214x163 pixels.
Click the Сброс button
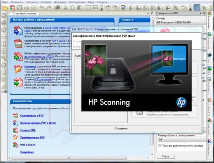(166, 156)
